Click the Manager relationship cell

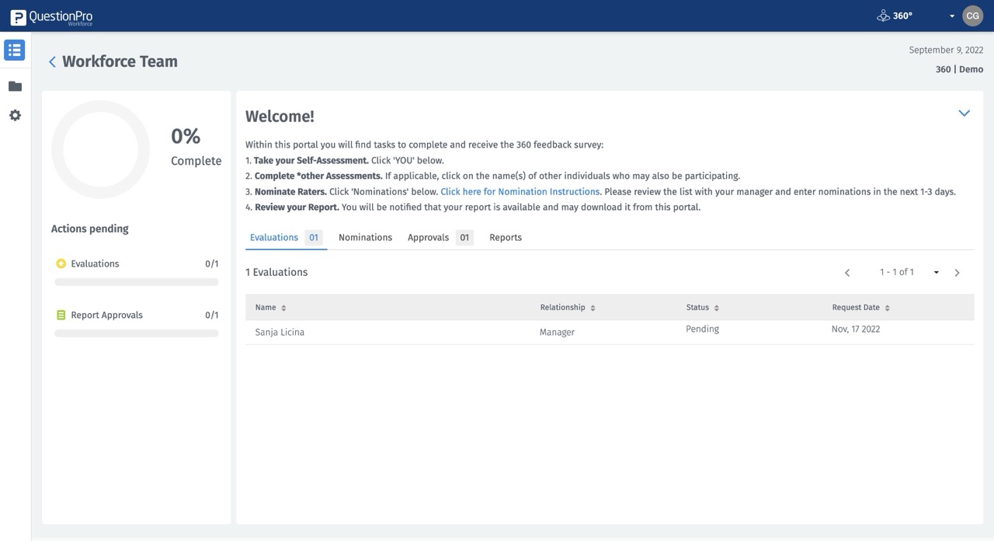point(557,332)
